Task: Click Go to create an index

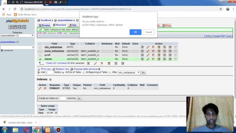Action: [x=79, y=98]
